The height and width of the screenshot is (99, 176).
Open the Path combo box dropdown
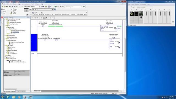(x=53, y=9)
